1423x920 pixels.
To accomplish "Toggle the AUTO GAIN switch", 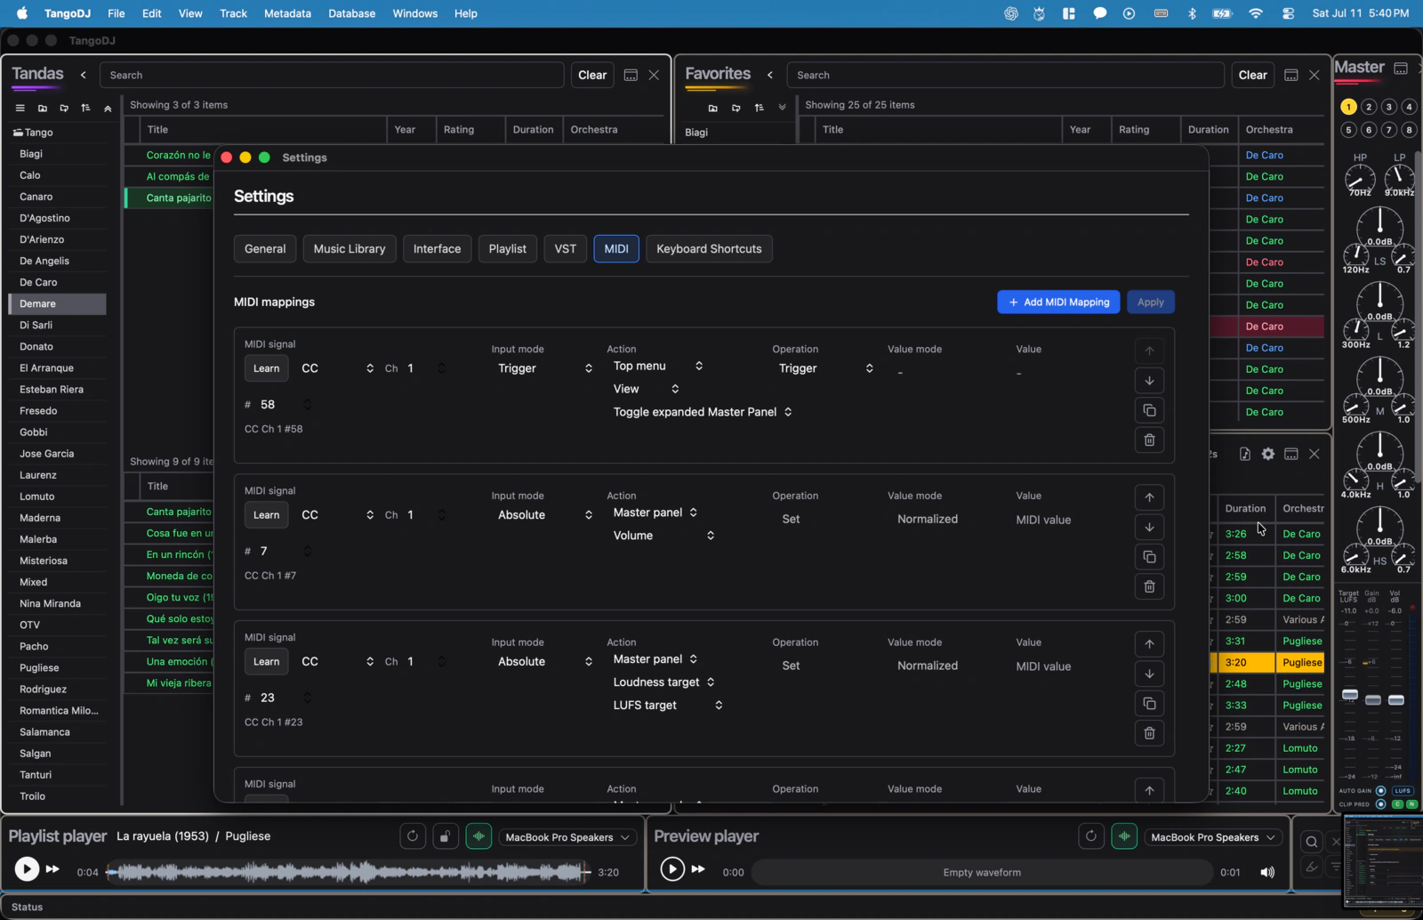I will (1381, 791).
